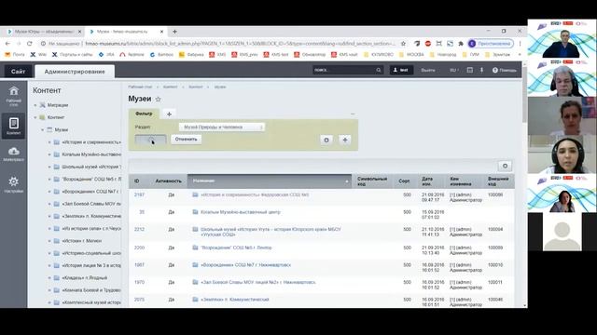Click the panel layout icon in admin header
Screen dimensions: 597x335
(x=470, y=71)
